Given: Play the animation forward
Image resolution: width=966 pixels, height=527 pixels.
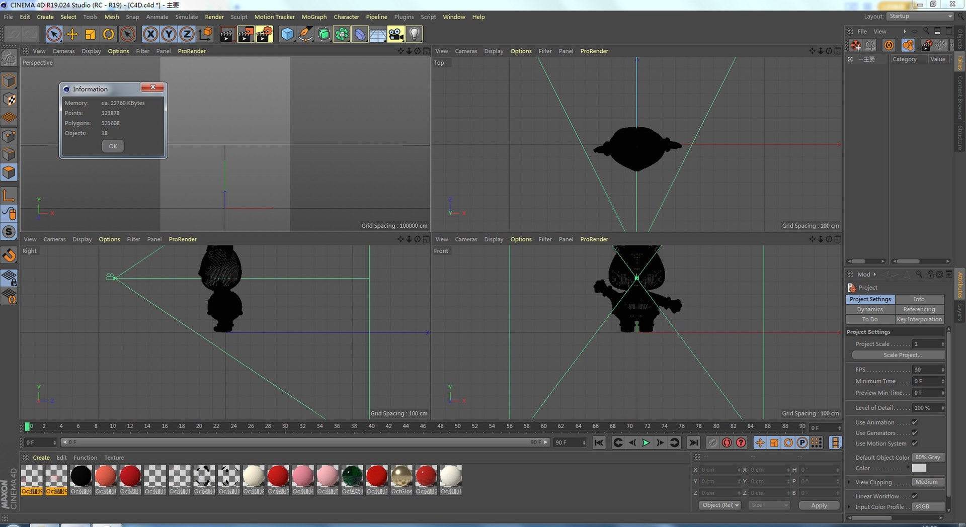Looking at the screenshot, I should (x=646, y=443).
